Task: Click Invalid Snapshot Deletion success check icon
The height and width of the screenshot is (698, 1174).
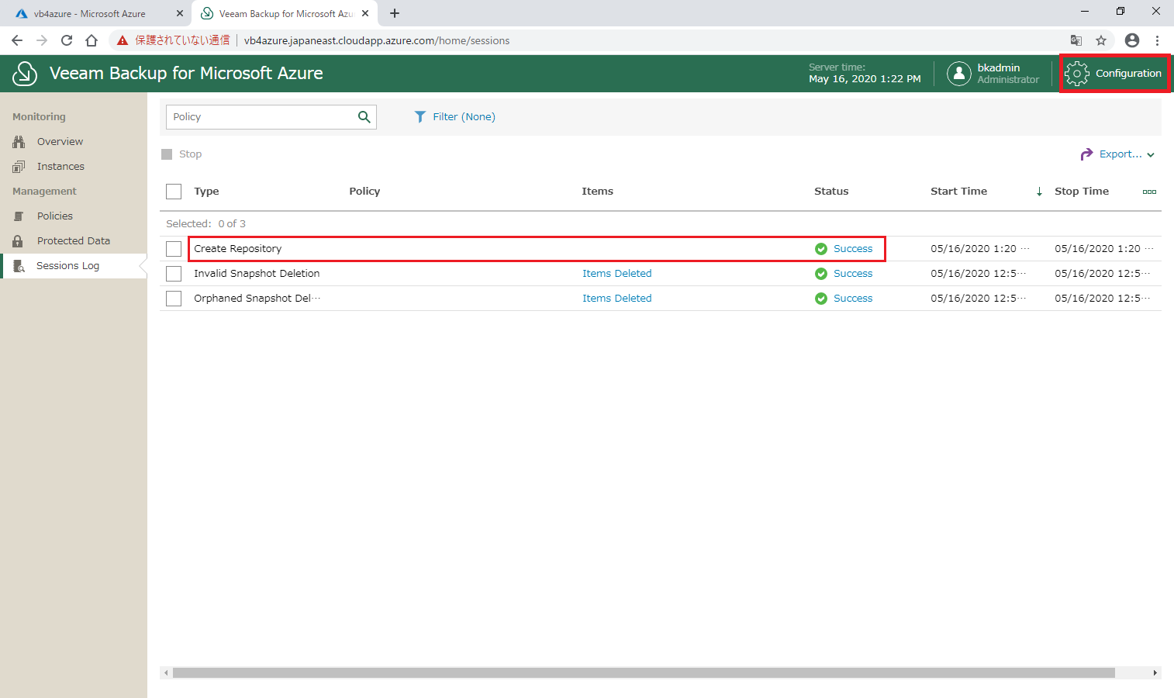Action: pyautogui.click(x=821, y=274)
